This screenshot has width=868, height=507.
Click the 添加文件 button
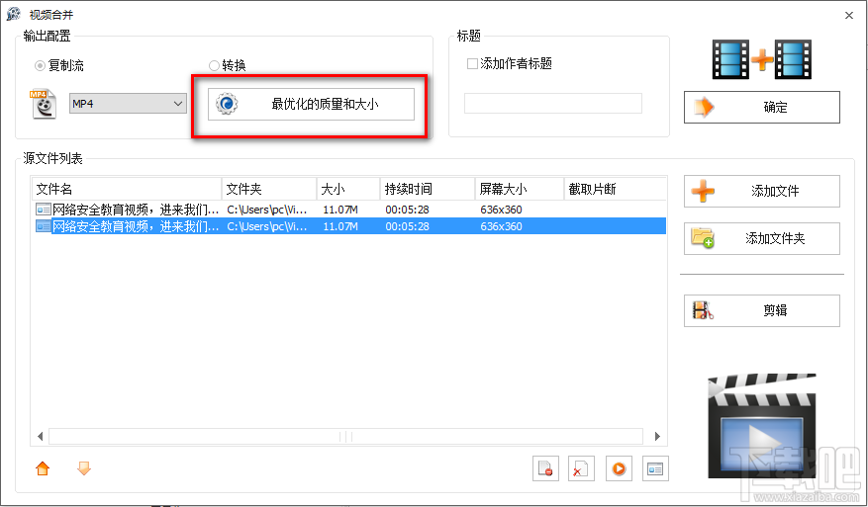762,192
